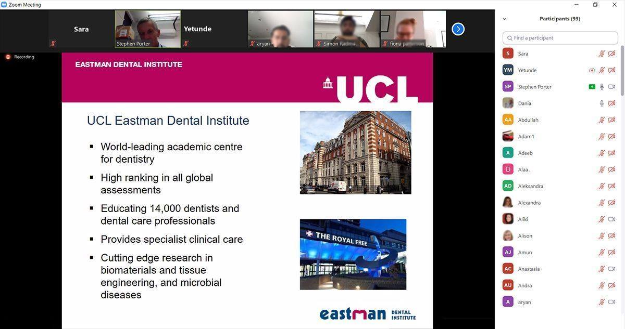Click the red Recording indicator icon
This screenshot has width=625, height=329.
pyautogui.click(x=8, y=57)
